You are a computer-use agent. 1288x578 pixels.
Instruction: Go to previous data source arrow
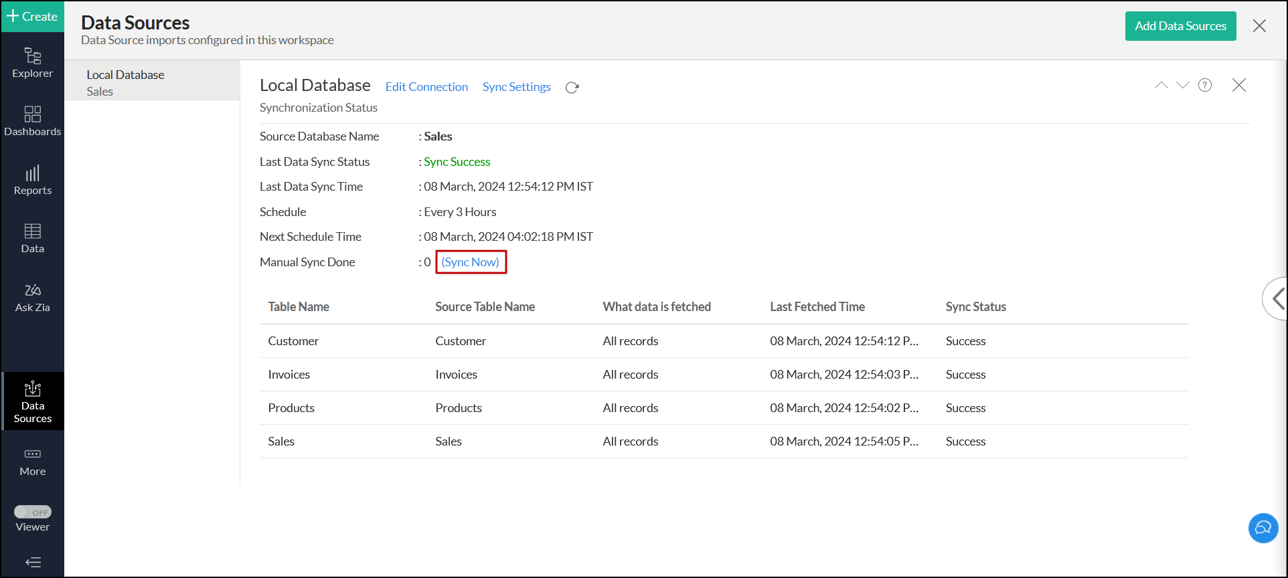(1161, 85)
